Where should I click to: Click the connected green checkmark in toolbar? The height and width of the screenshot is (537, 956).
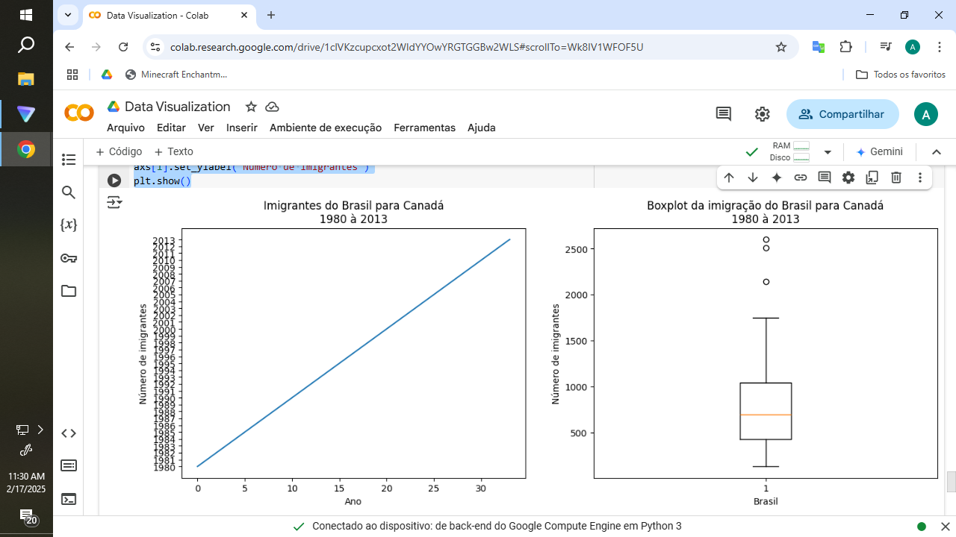752,151
